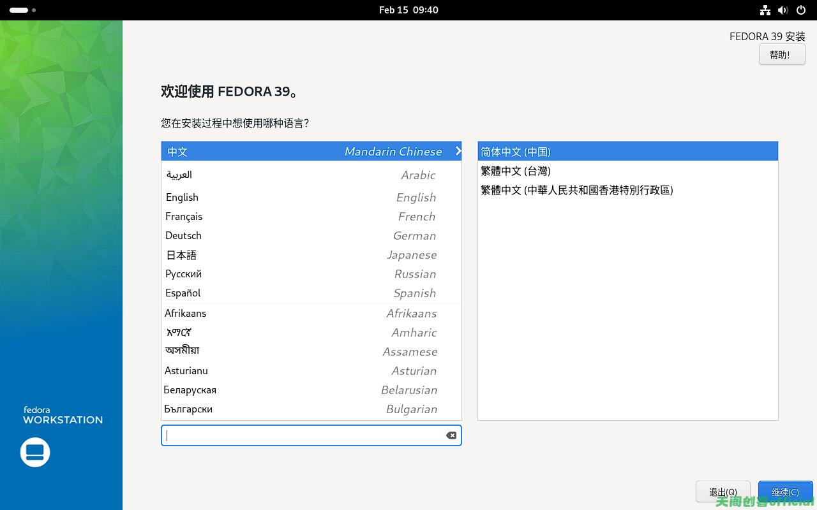Image resolution: width=817 pixels, height=510 pixels.
Task: Open the clock showing Feb 15 09:40
Action: click(408, 10)
